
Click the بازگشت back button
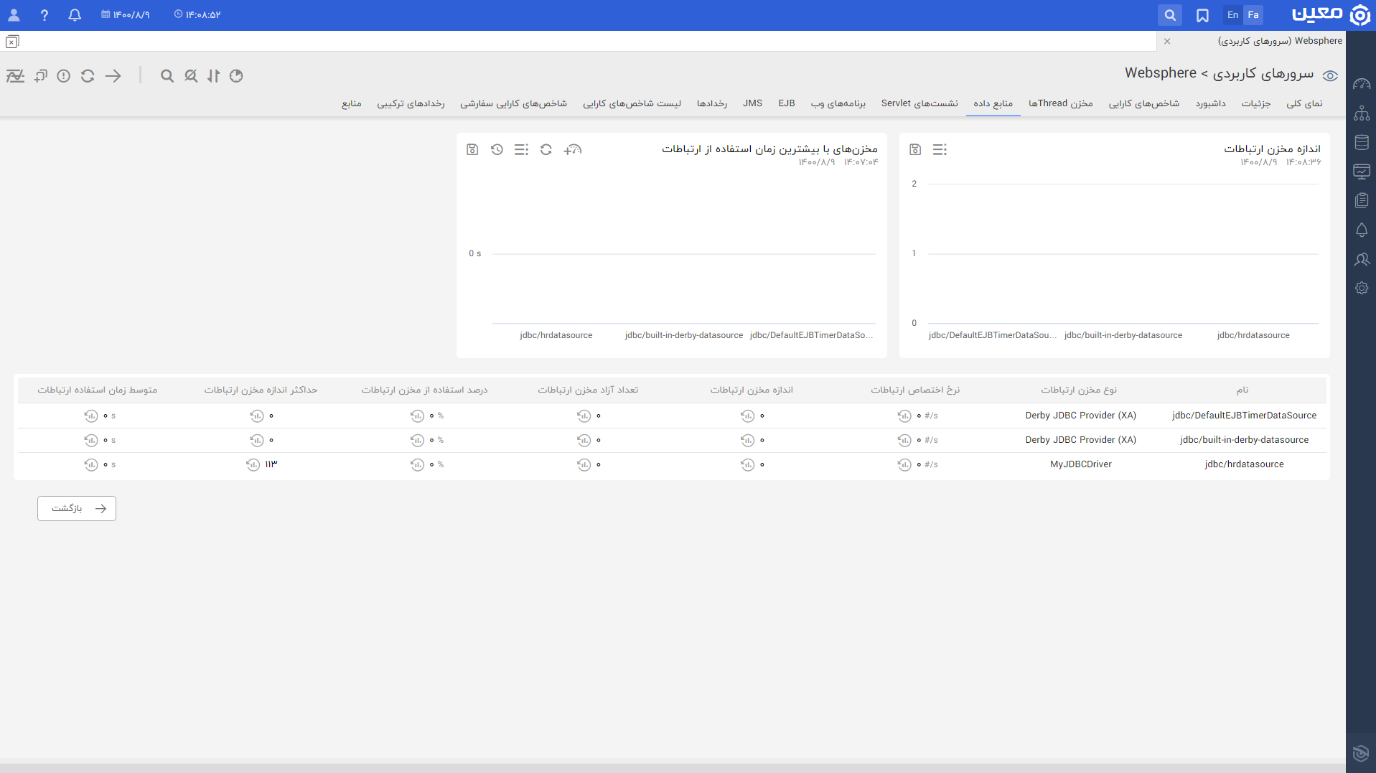pyautogui.click(x=77, y=508)
